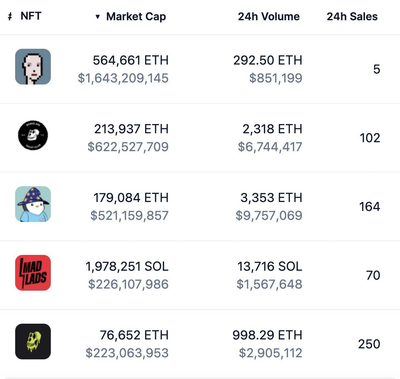Open the Pudgy Penguins wizard hat icon
The height and width of the screenshot is (379, 400).
[x=33, y=204]
